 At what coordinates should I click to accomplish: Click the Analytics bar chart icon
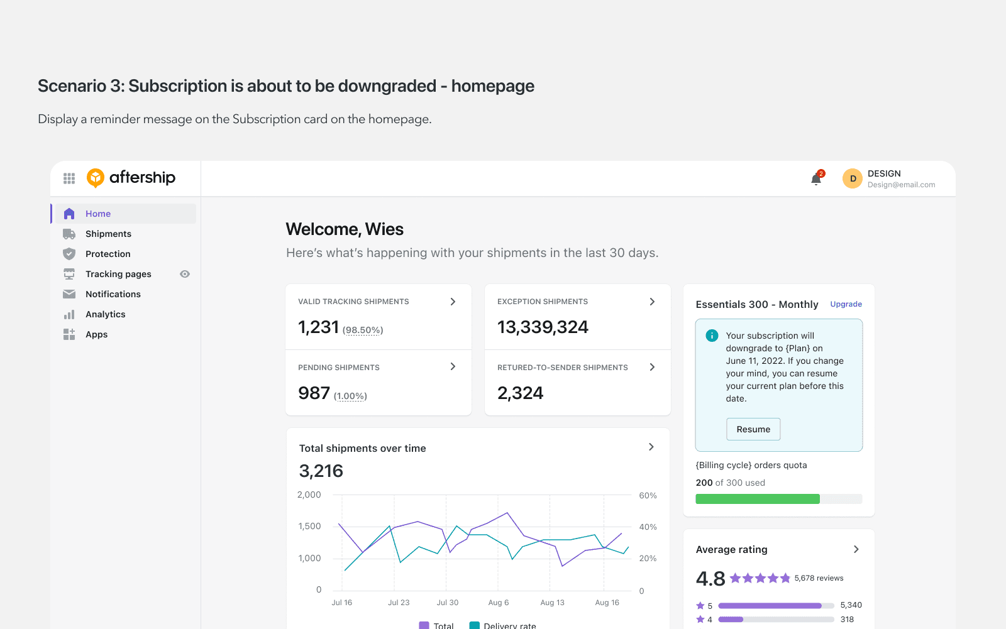pos(69,314)
